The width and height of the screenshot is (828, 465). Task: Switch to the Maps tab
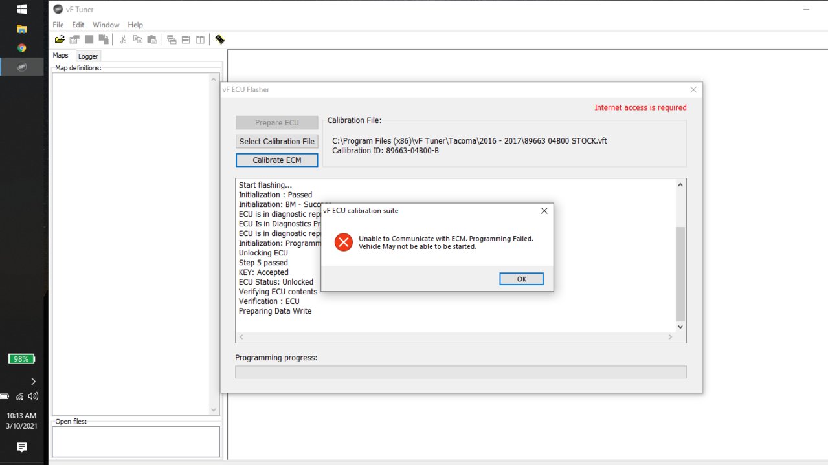click(x=61, y=56)
